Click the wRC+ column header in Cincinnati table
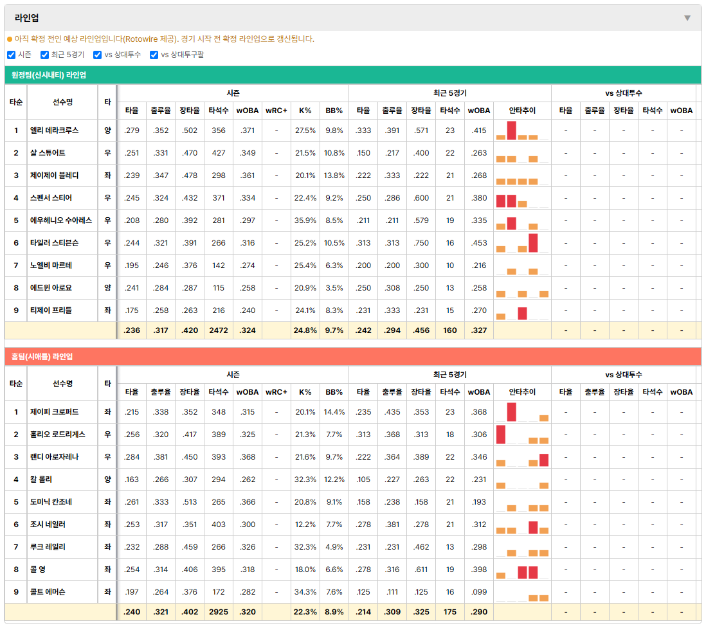This screenshot has width=706, height=628. pos(276,111)
